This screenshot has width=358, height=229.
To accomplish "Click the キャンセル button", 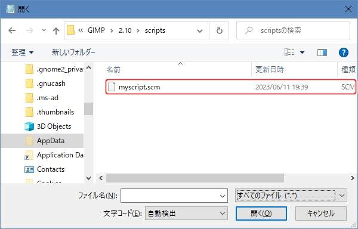I will [x=321, y=213].
